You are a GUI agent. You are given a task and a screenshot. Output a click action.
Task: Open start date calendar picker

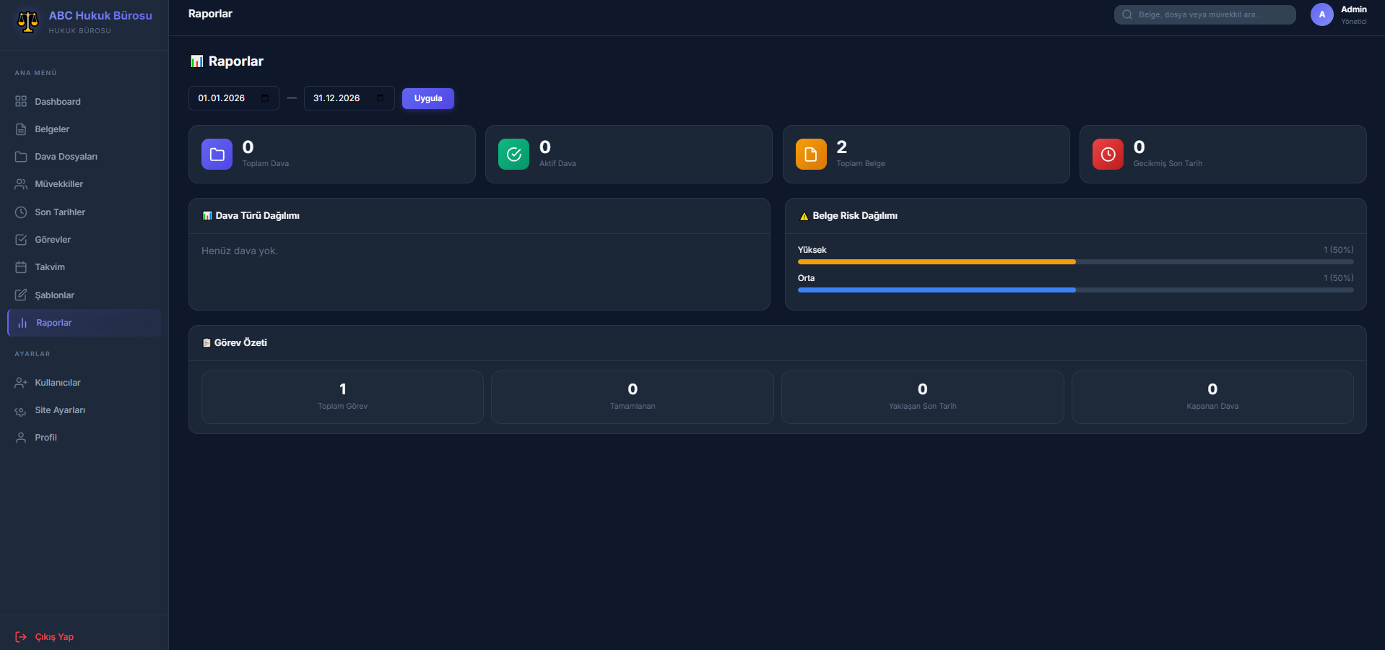pyautogui.click(x=265, y=98)
